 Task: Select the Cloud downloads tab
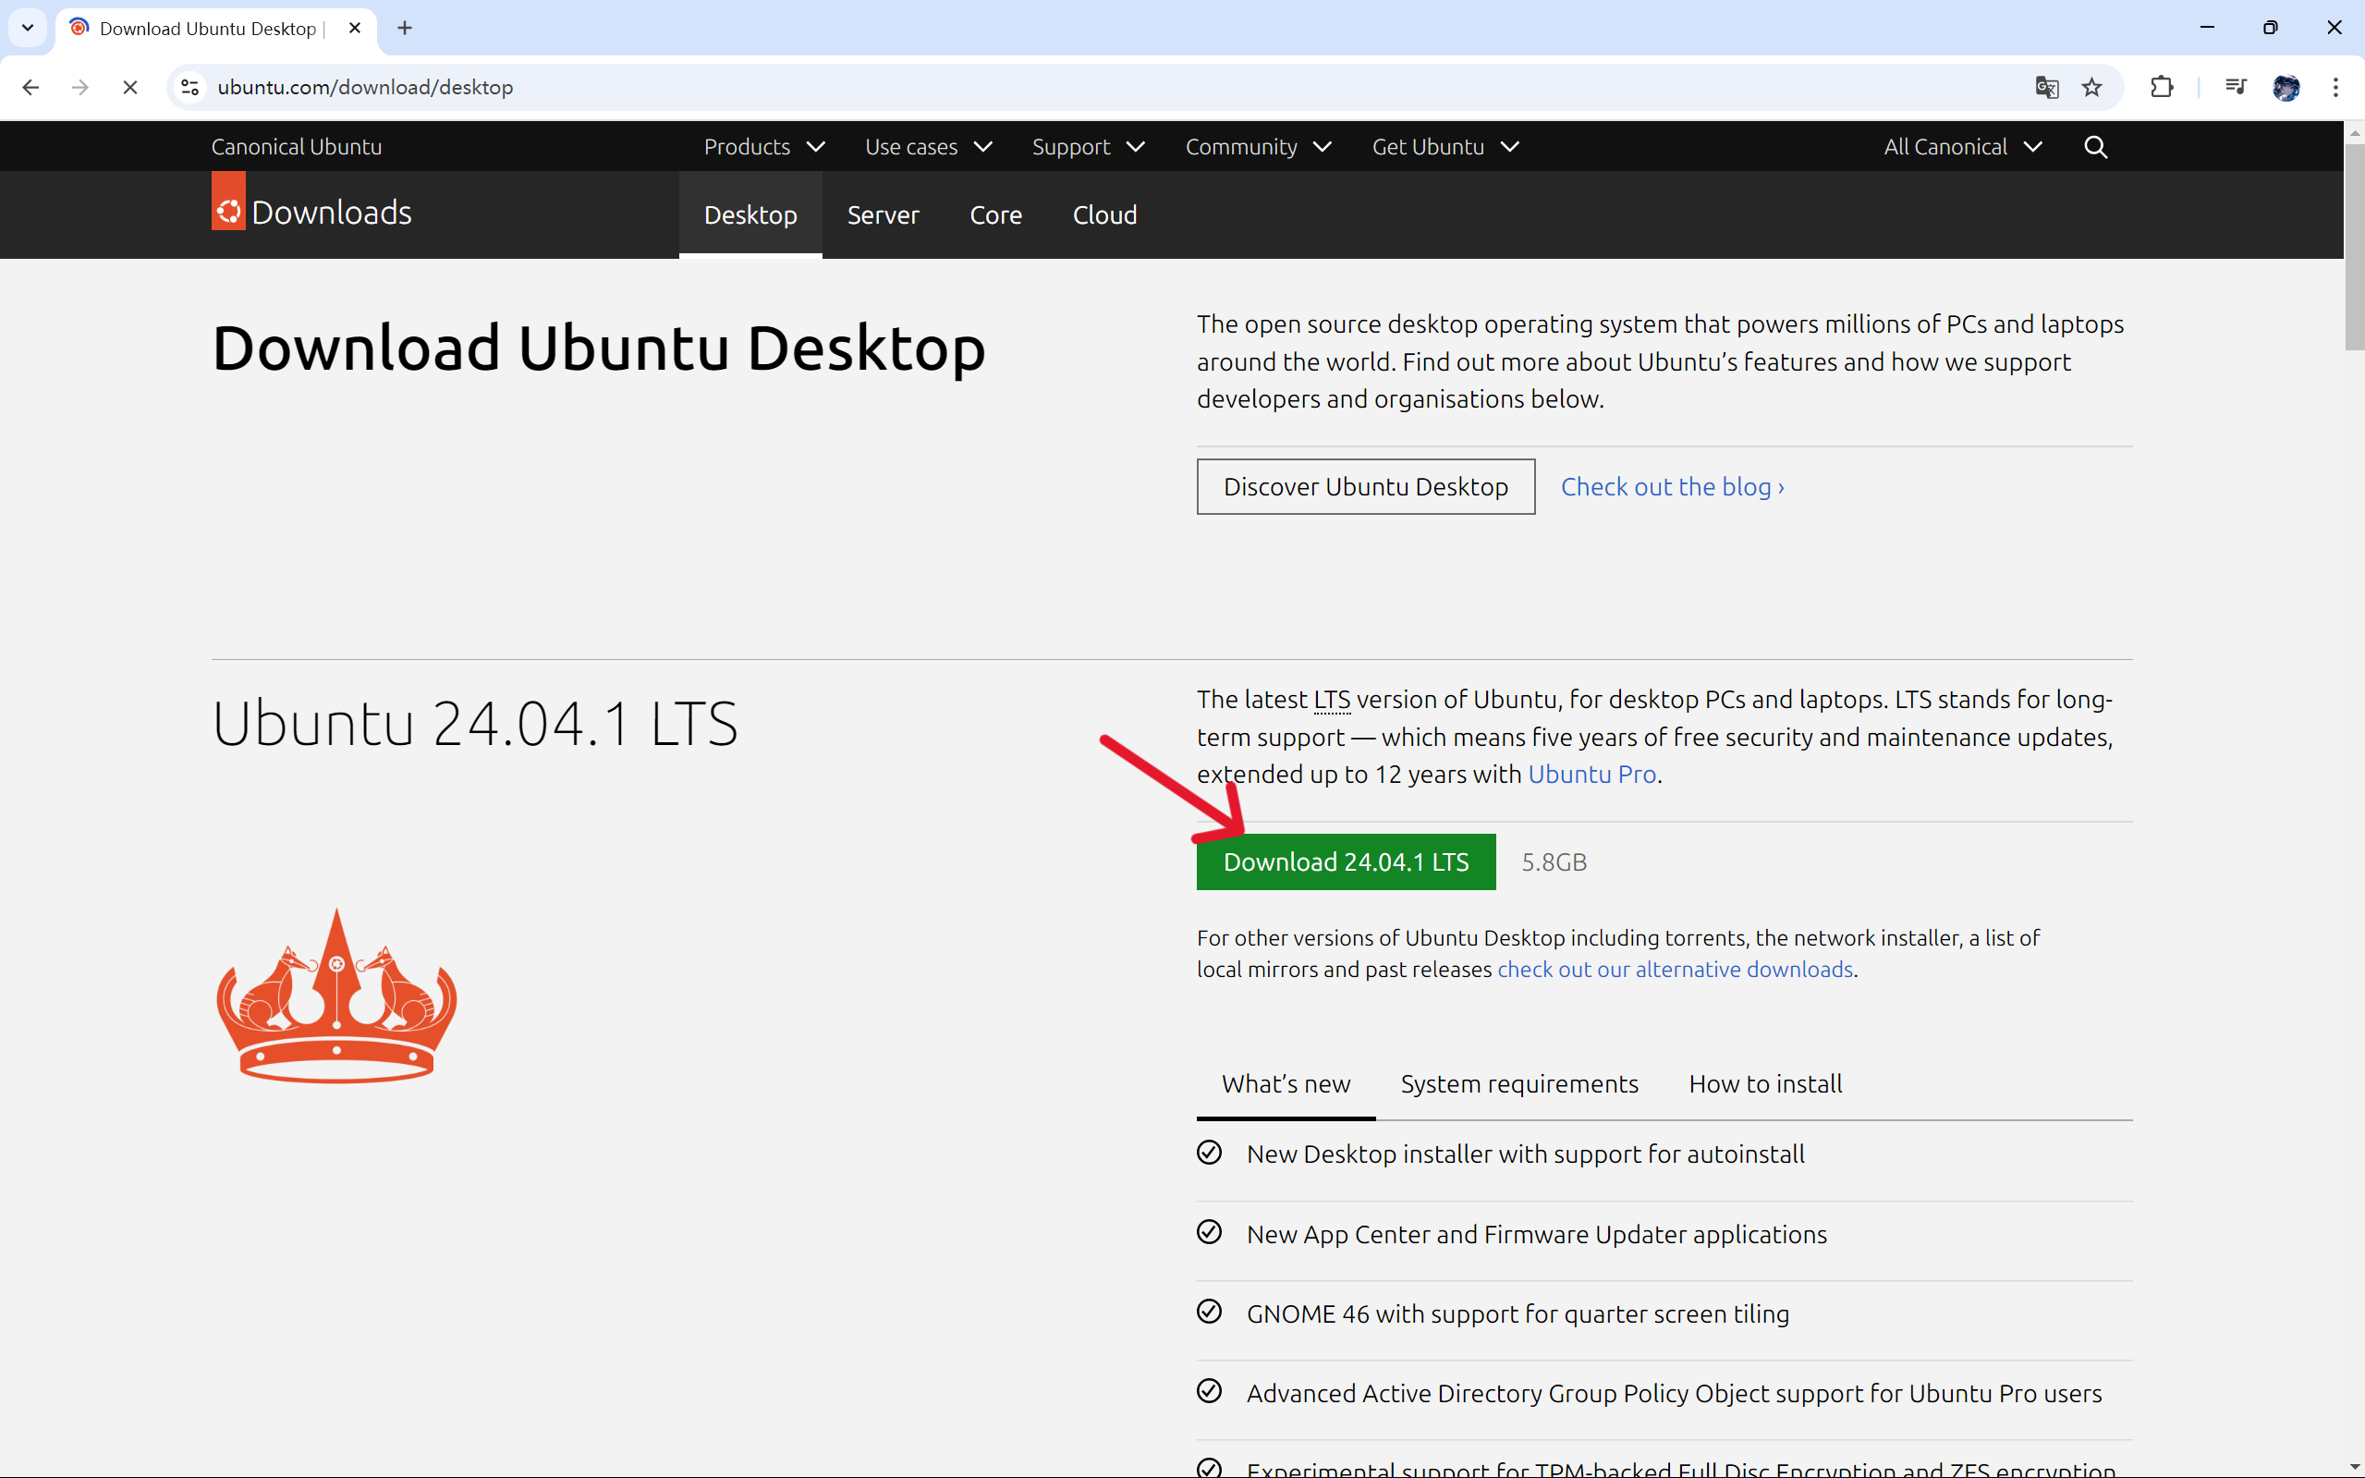click(x=1104, y=215)
